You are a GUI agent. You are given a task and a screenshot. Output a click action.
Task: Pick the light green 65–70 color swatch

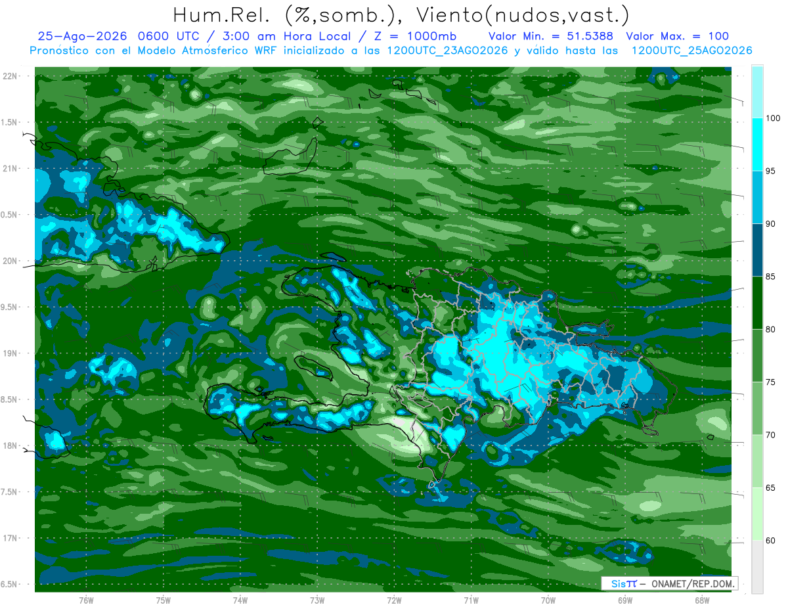[757, 461]
